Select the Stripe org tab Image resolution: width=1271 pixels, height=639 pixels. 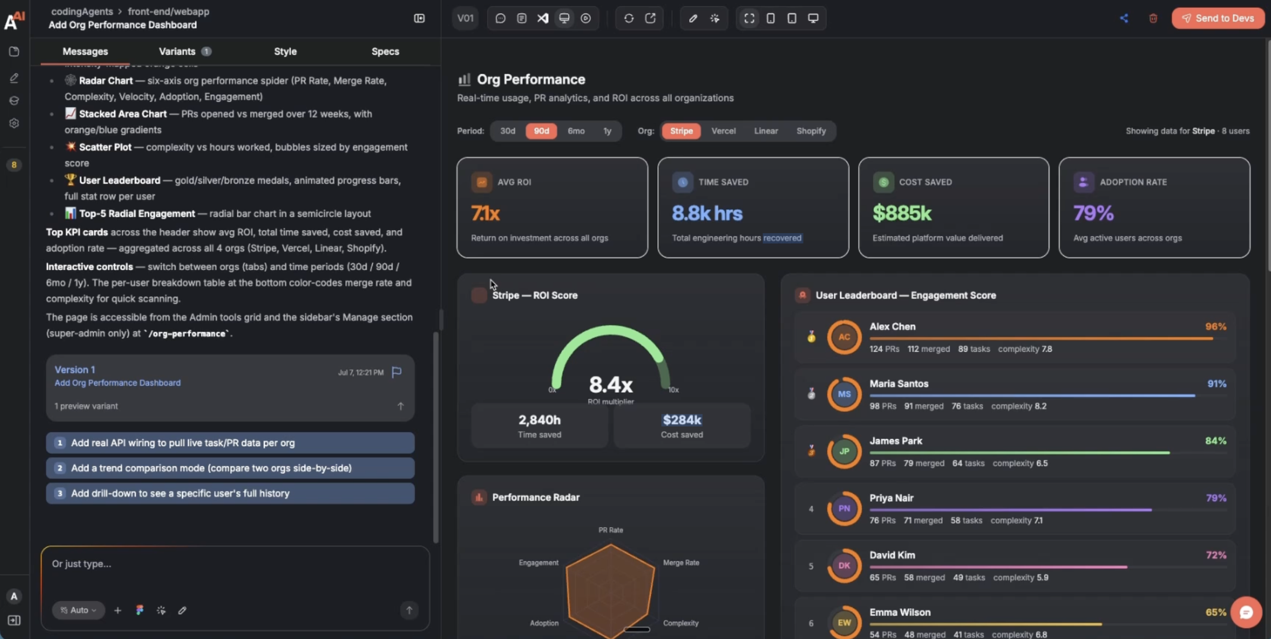681,131
